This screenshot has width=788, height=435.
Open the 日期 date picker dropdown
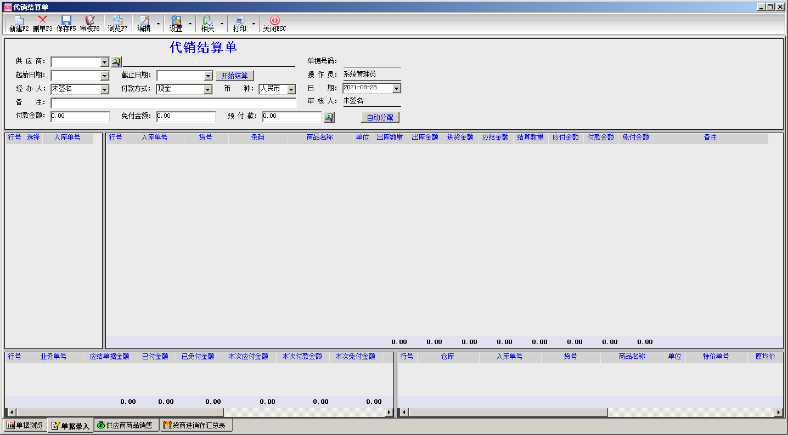point(396,88)
